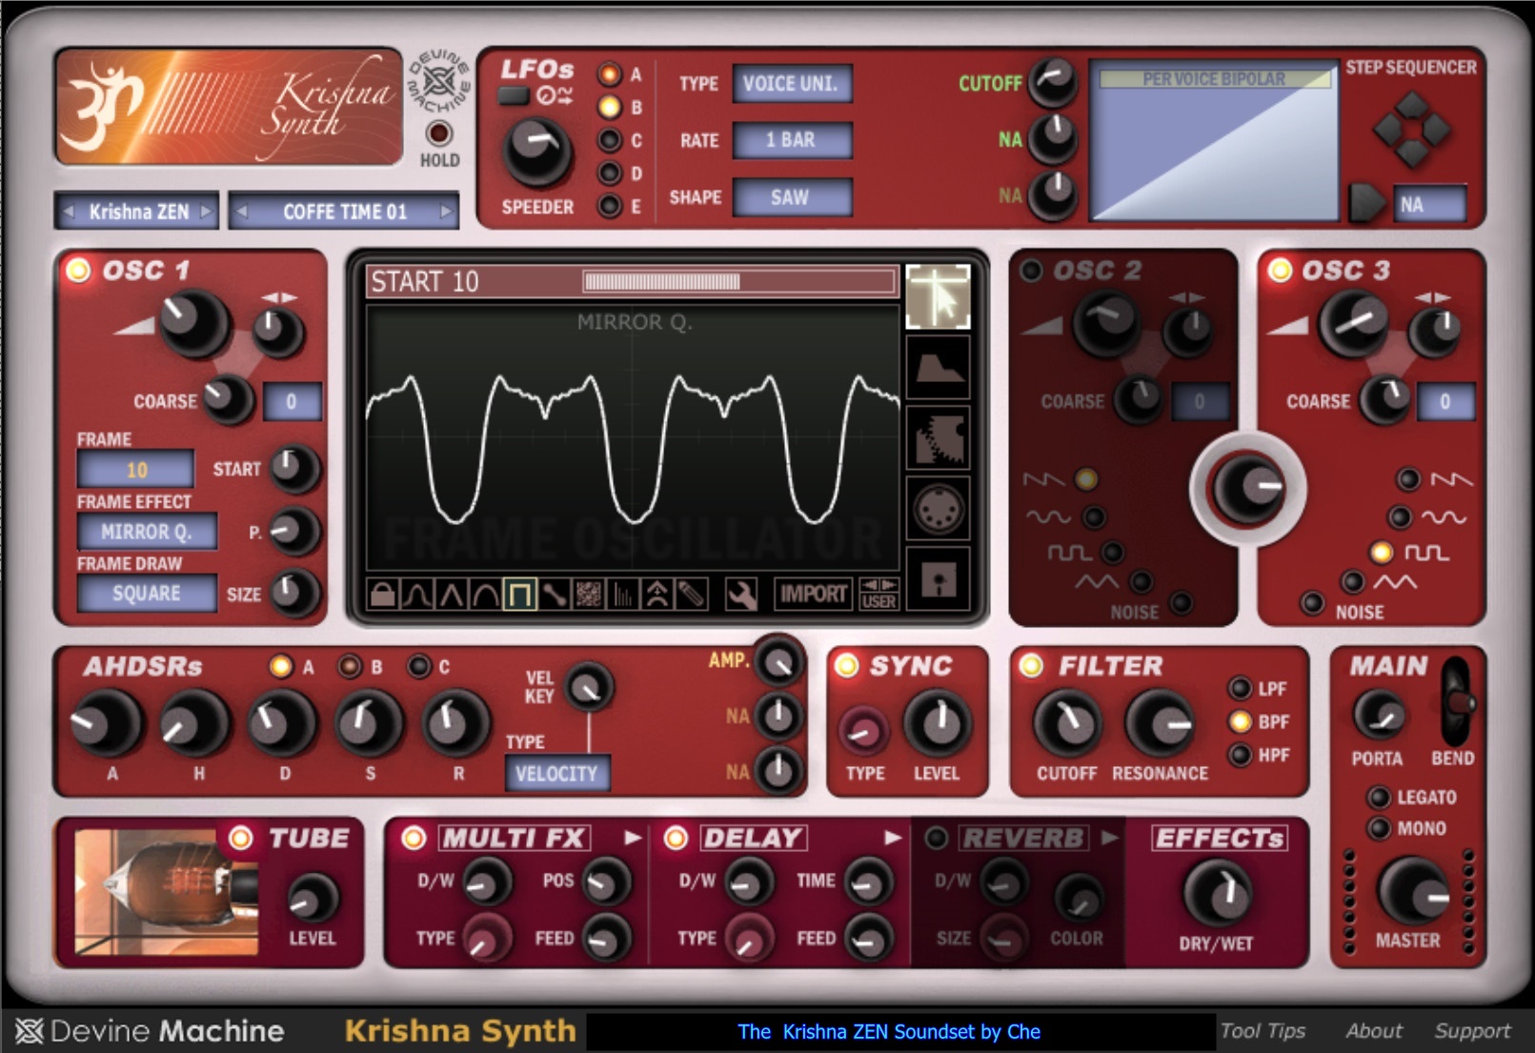
Task: Select OSC 3 triangle waveform
Action: click(1351, 581)
